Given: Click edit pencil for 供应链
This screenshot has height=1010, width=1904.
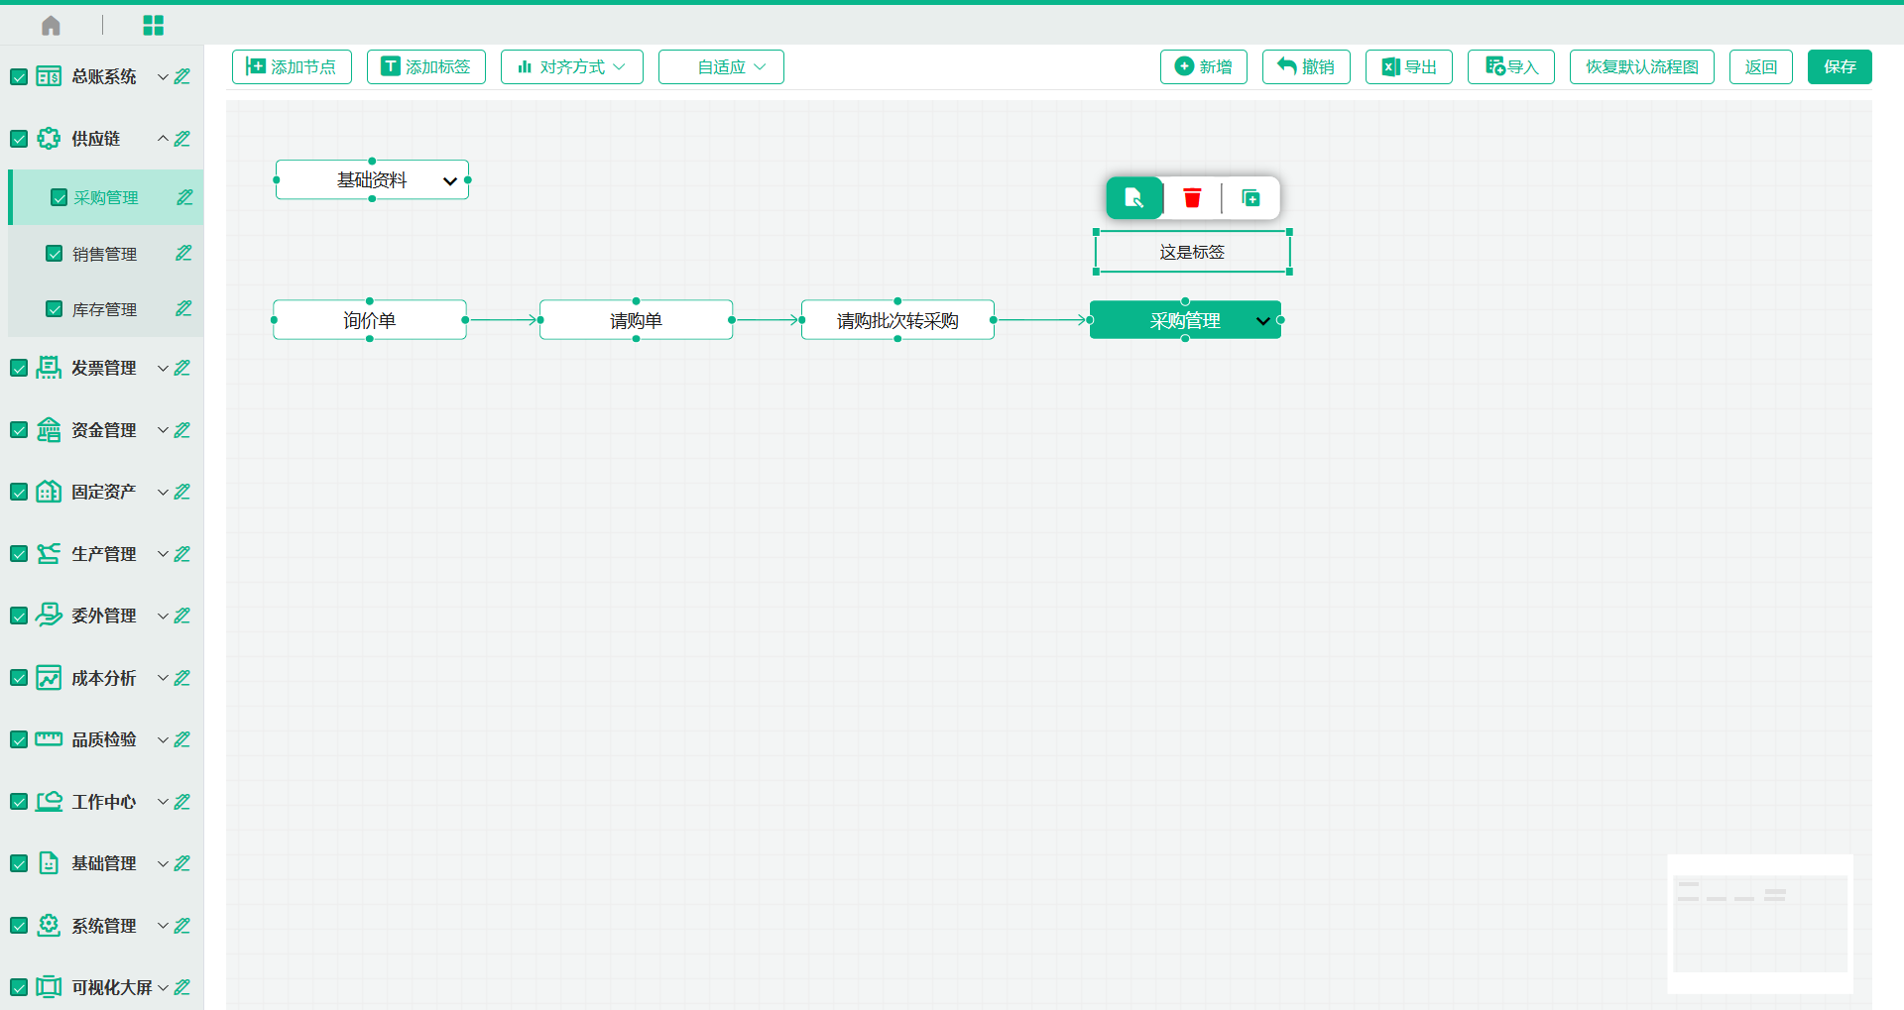Looking at the screenshot, I should [182, 139].
